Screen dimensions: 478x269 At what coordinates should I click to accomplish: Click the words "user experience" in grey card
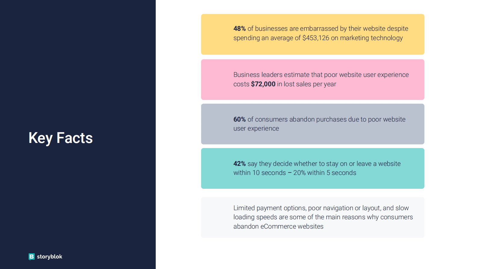click(256, 128)
